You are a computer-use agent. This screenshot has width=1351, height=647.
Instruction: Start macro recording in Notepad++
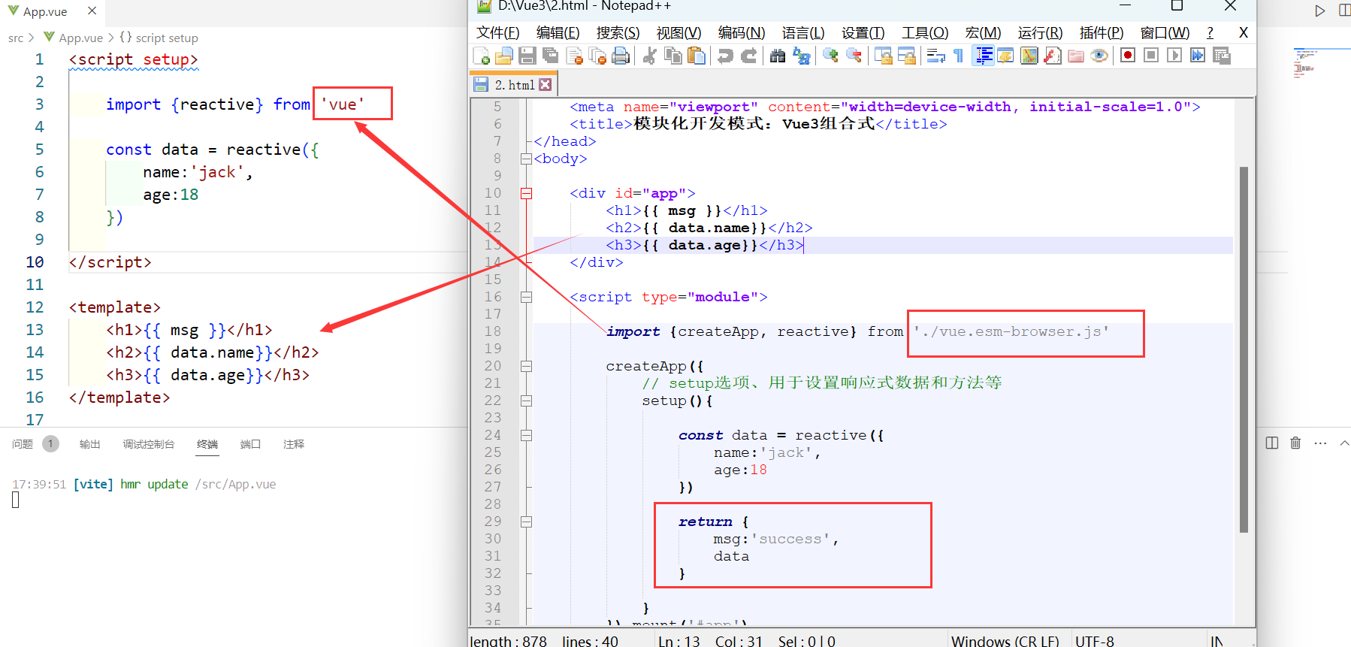coord(1127,56)
